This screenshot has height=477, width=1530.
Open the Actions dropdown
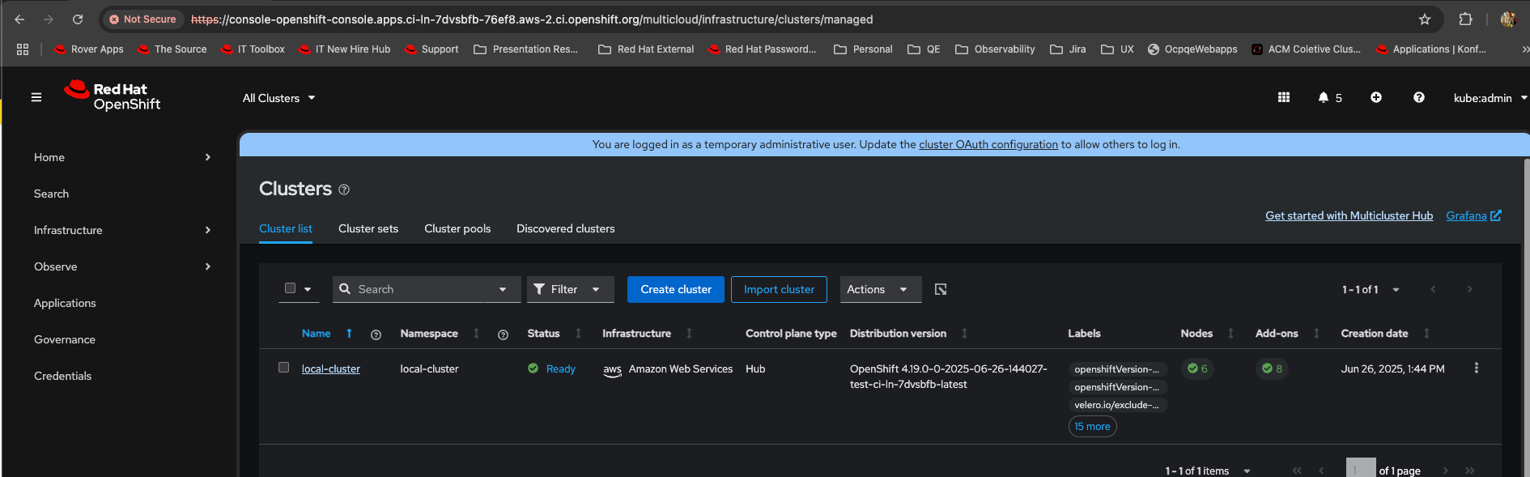881,289
